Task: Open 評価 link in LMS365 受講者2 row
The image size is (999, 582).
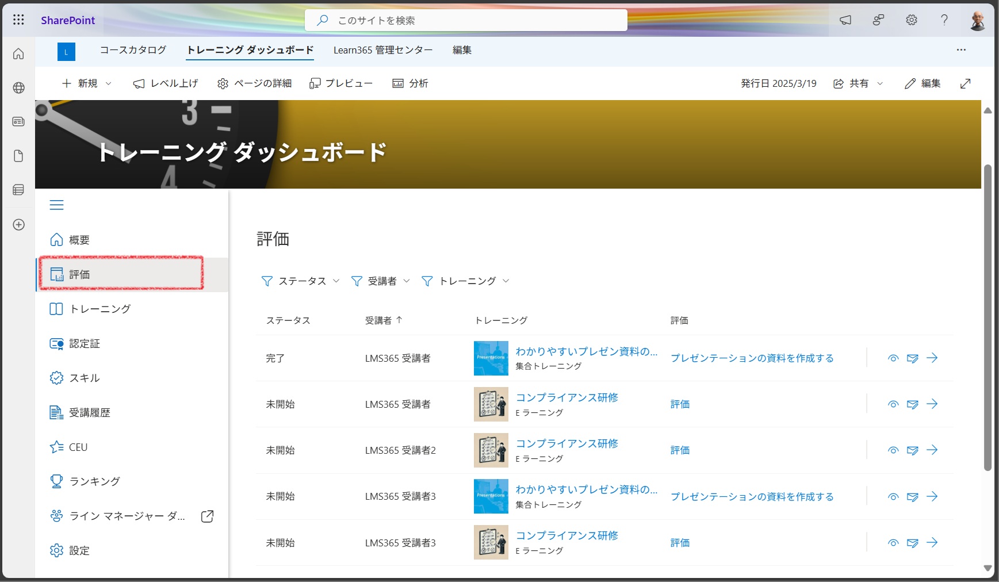Action: coord(680,450)
